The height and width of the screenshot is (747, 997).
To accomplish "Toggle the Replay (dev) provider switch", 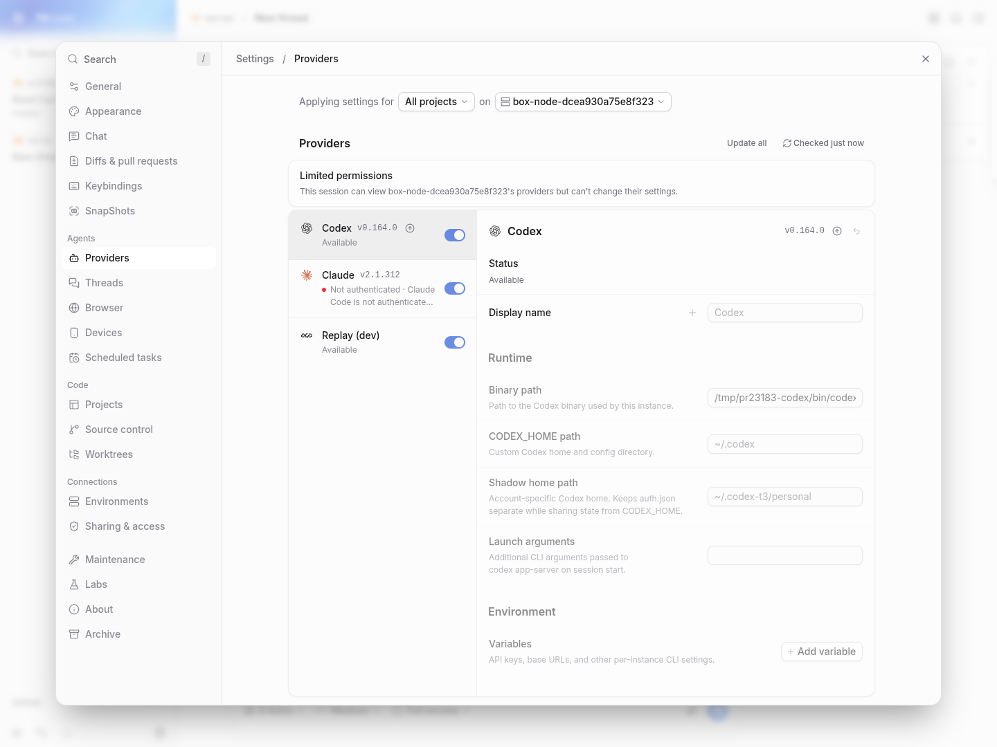I will (455, 342).
